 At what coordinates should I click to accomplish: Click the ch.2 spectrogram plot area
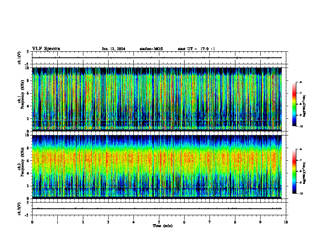(157, 167)
